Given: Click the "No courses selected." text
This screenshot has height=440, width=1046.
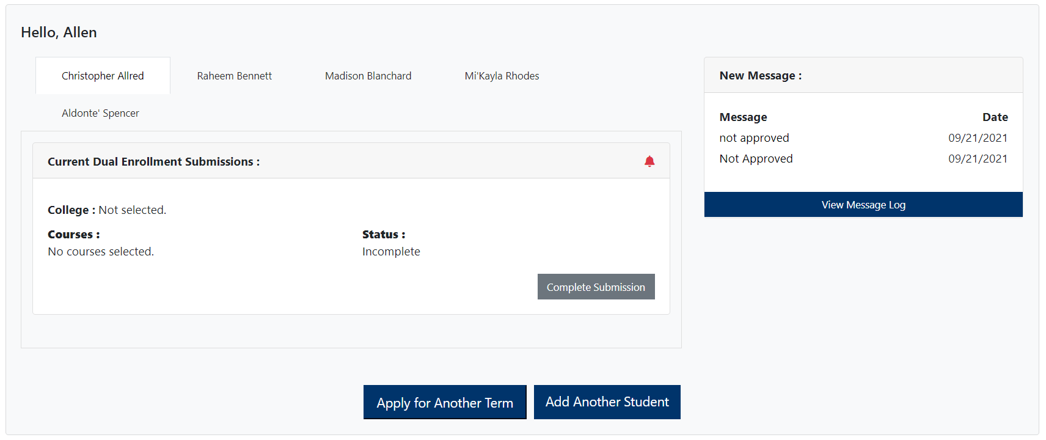Looking at the screenshot, I should [x=101, y=252].
